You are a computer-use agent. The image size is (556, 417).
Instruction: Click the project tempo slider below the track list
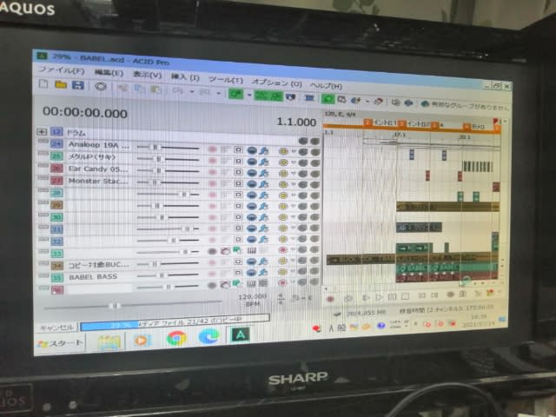pos(133,305)
